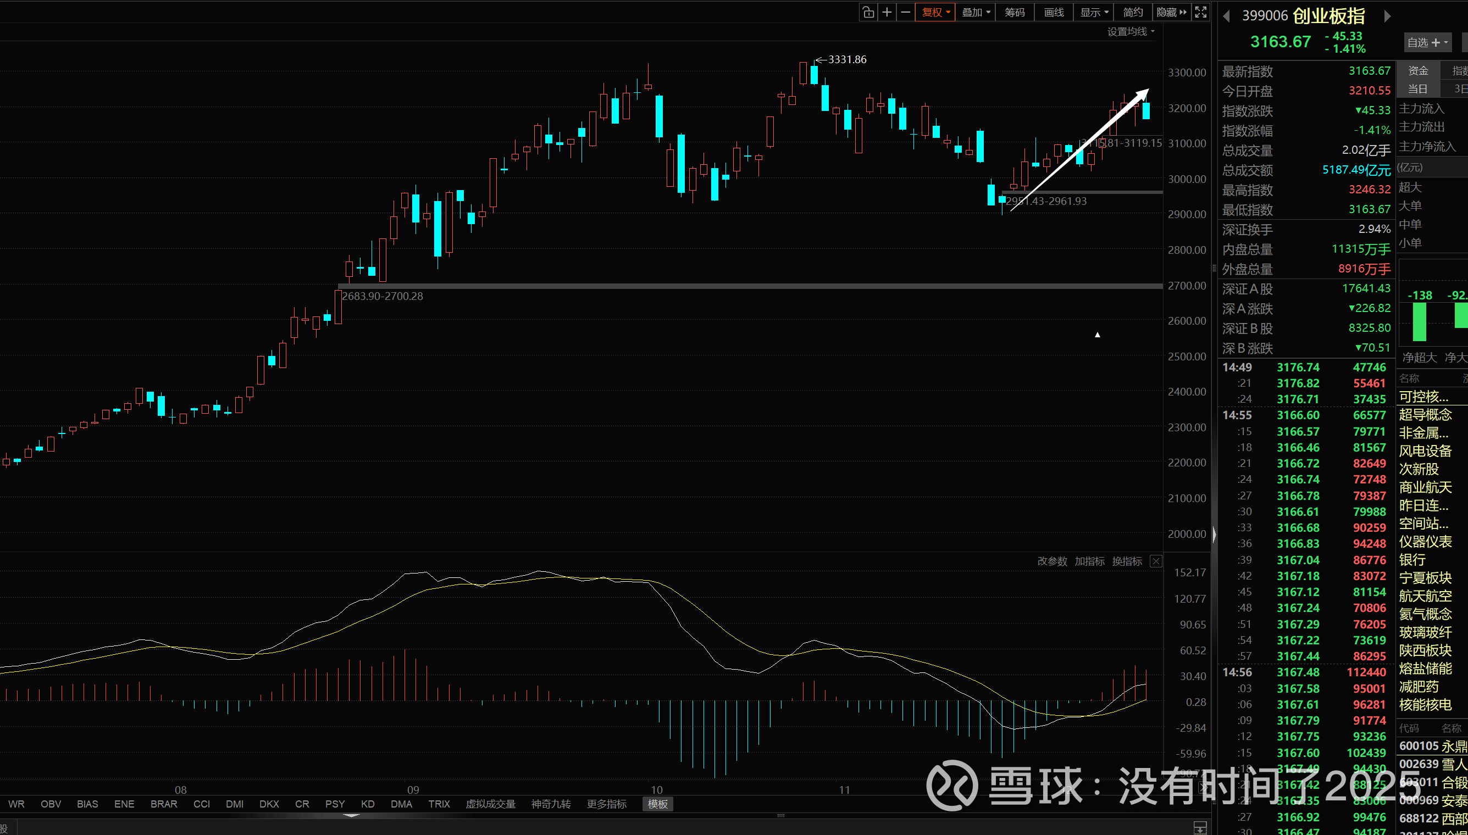Open 复权 adjustment dropdown

click(935, 12)
